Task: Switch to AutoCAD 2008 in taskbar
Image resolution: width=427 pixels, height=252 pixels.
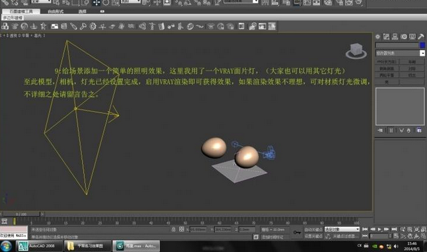Action: coord(39,246)
